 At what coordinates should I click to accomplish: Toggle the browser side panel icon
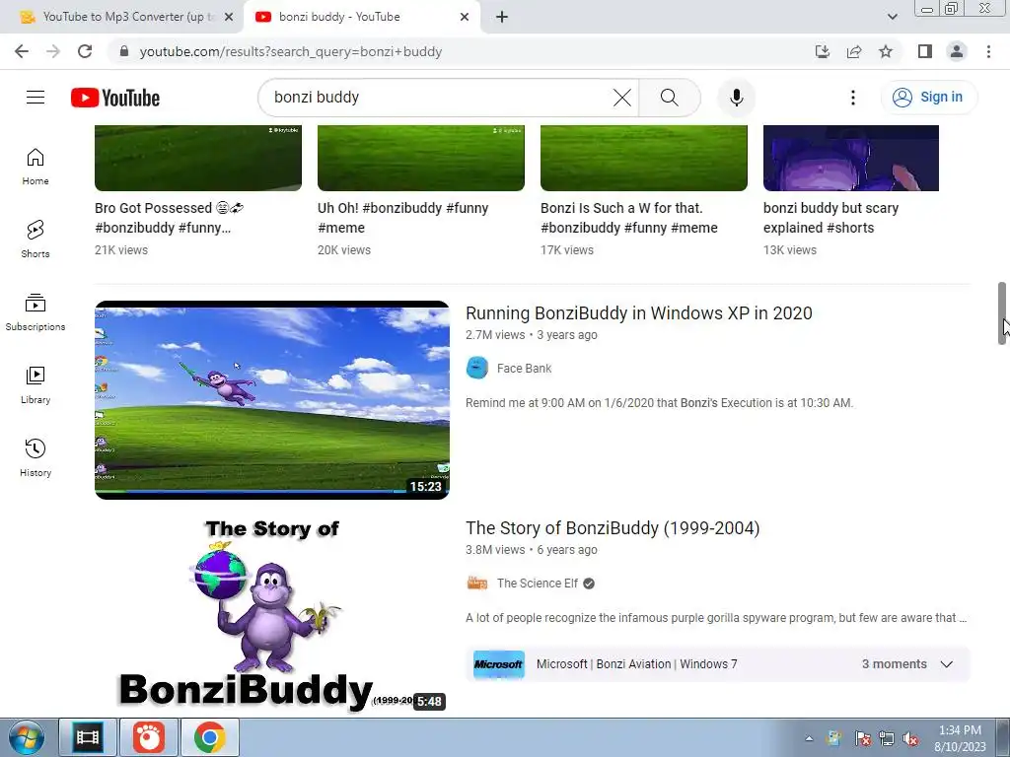[925, 51]
